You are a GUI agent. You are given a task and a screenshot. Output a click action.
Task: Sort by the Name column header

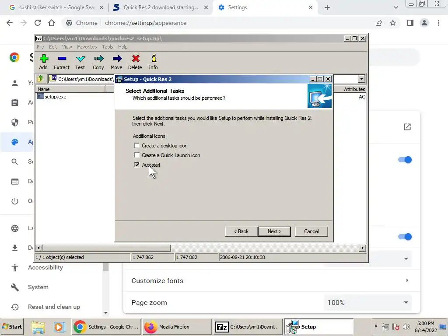70,89
